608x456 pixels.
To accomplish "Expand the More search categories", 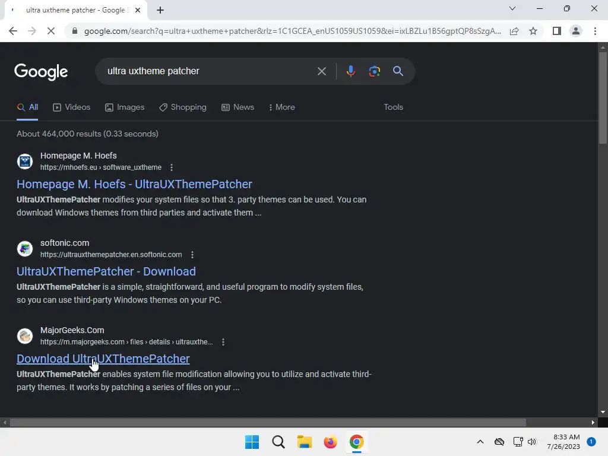I will point(281,107).
